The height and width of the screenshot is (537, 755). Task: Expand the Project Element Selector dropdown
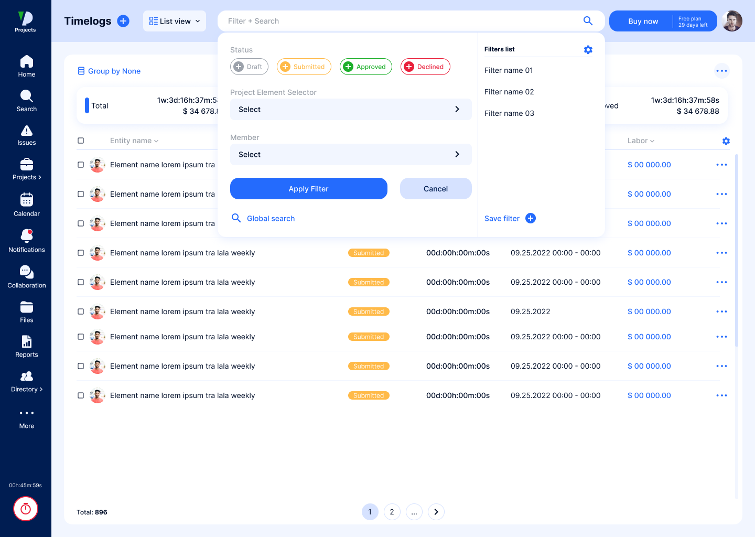click(x=351, y=110)
